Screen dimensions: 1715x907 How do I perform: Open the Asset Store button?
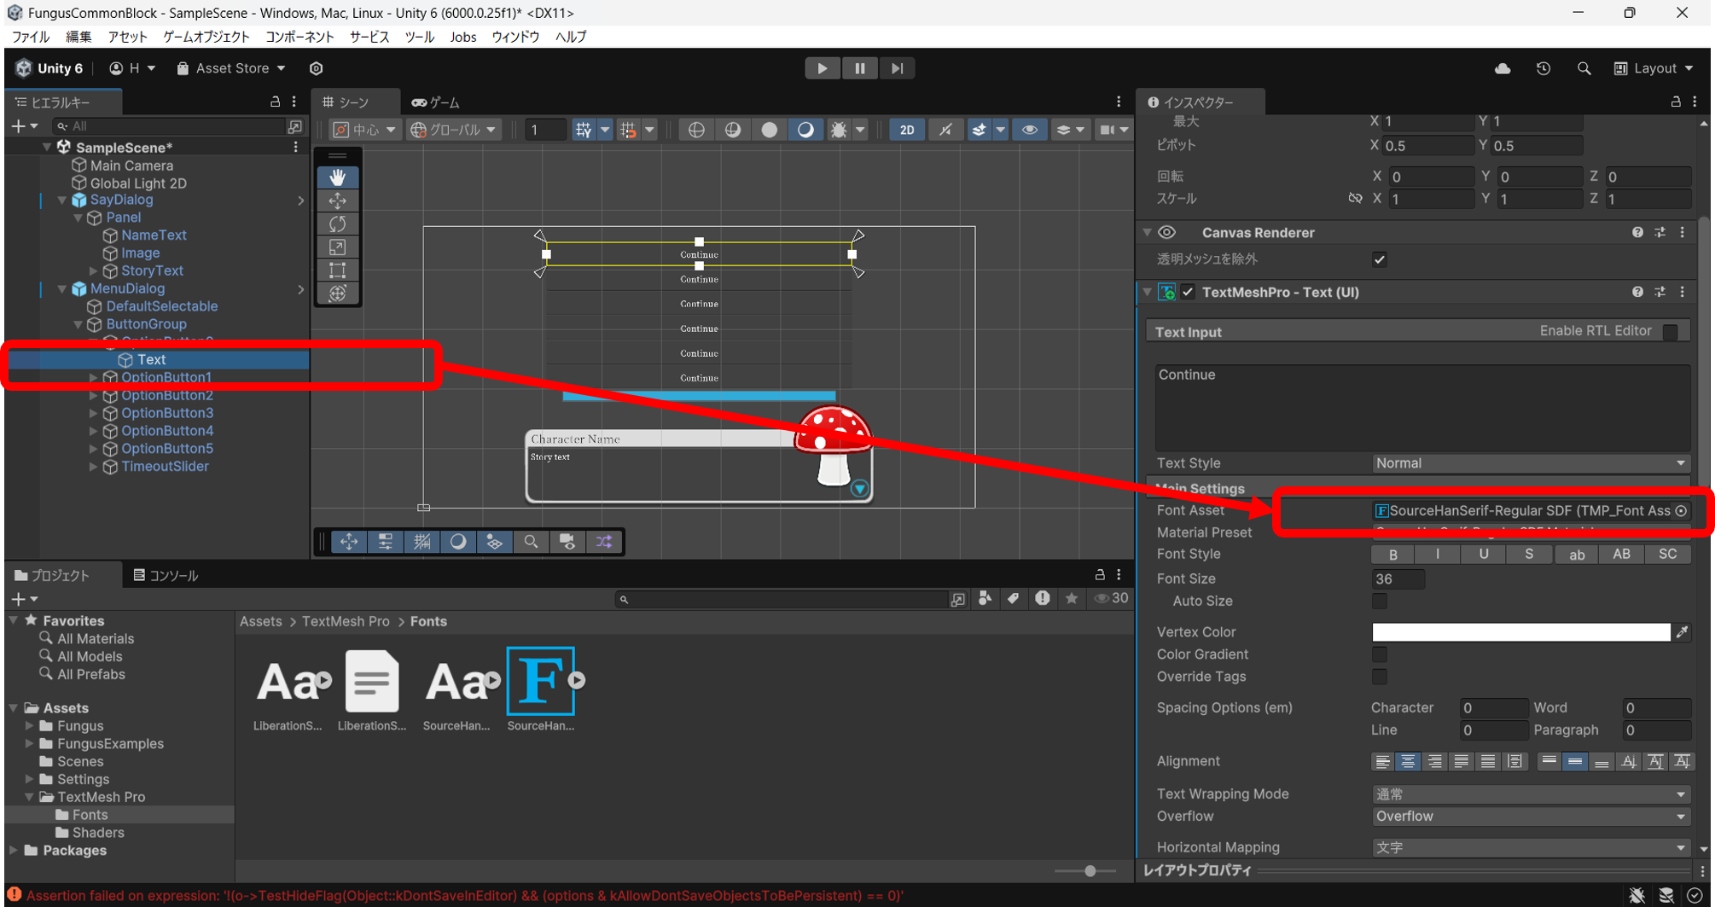point(230,68)
